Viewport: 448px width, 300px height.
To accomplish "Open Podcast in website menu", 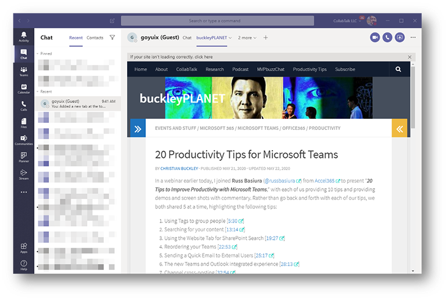I will point(240,69).
